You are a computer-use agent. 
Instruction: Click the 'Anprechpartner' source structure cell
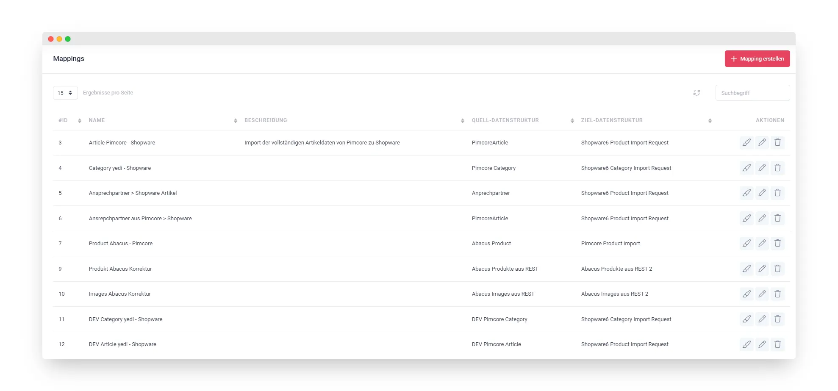click(491, 193)
